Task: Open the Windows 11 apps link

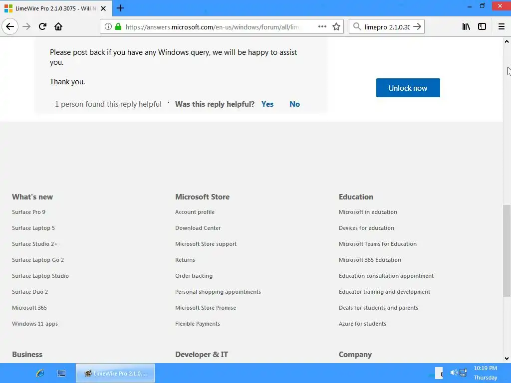Action: (x=35, y=324)
